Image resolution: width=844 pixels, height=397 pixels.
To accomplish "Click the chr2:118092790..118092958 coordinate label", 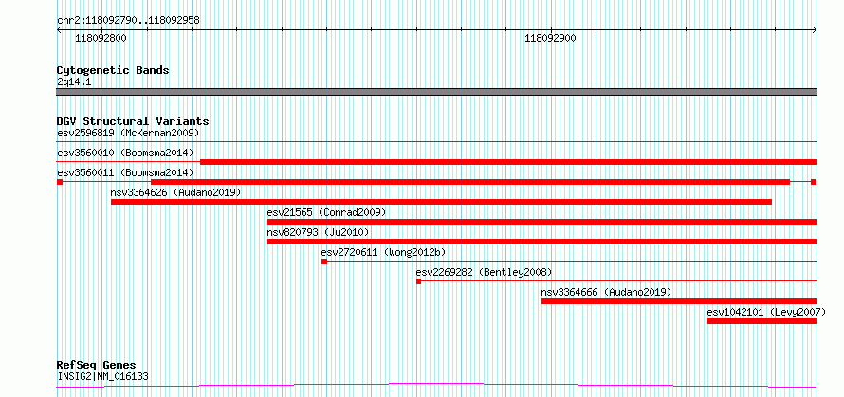I will [128, 21].
